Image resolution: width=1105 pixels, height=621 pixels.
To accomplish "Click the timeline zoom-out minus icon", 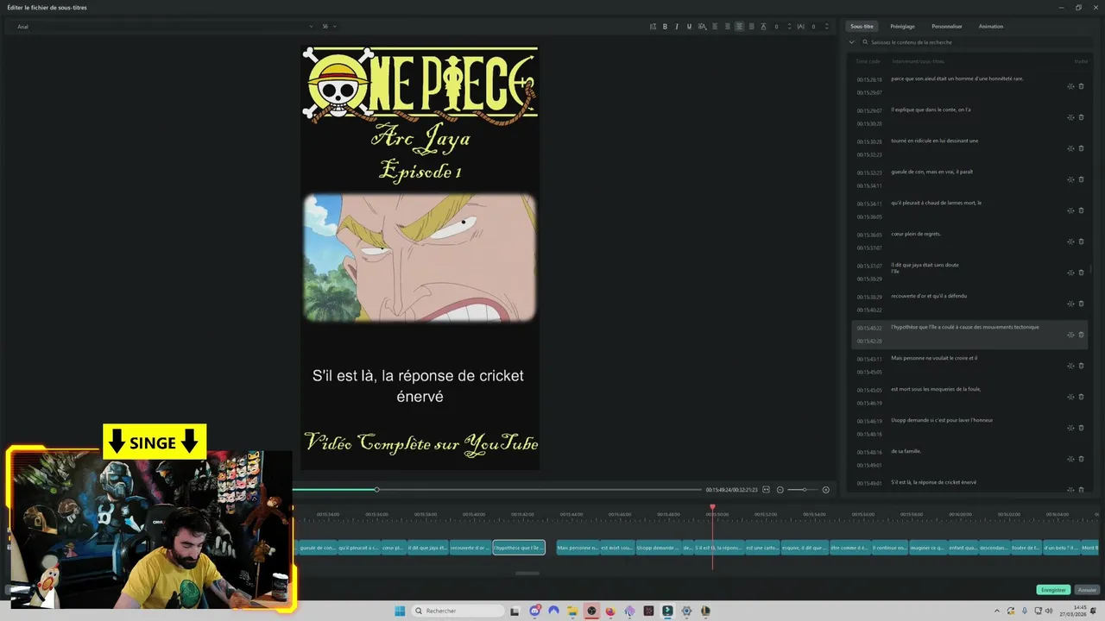I will pyautogui.click(x=780, y=490).
